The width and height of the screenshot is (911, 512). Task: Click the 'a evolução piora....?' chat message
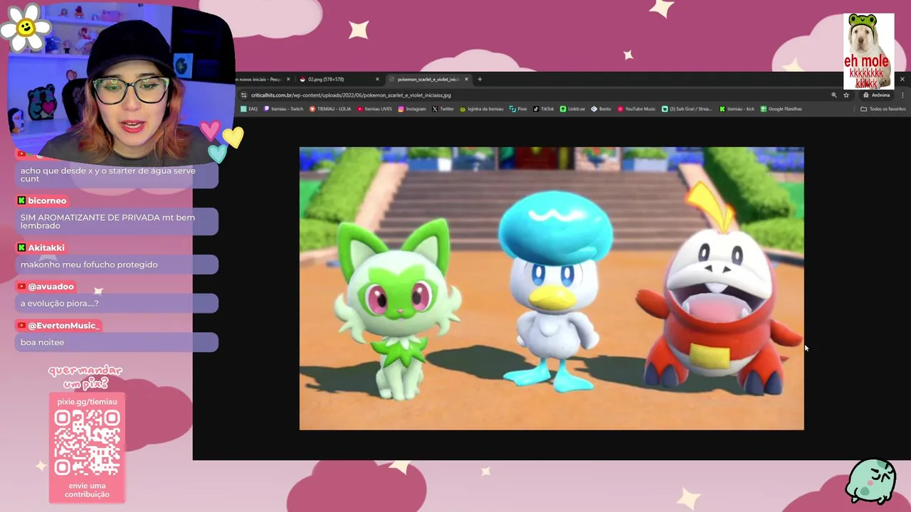[116, 303]
